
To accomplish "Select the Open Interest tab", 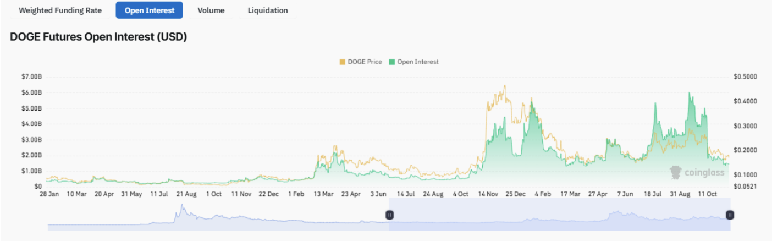I will click(x=150, y=10).
